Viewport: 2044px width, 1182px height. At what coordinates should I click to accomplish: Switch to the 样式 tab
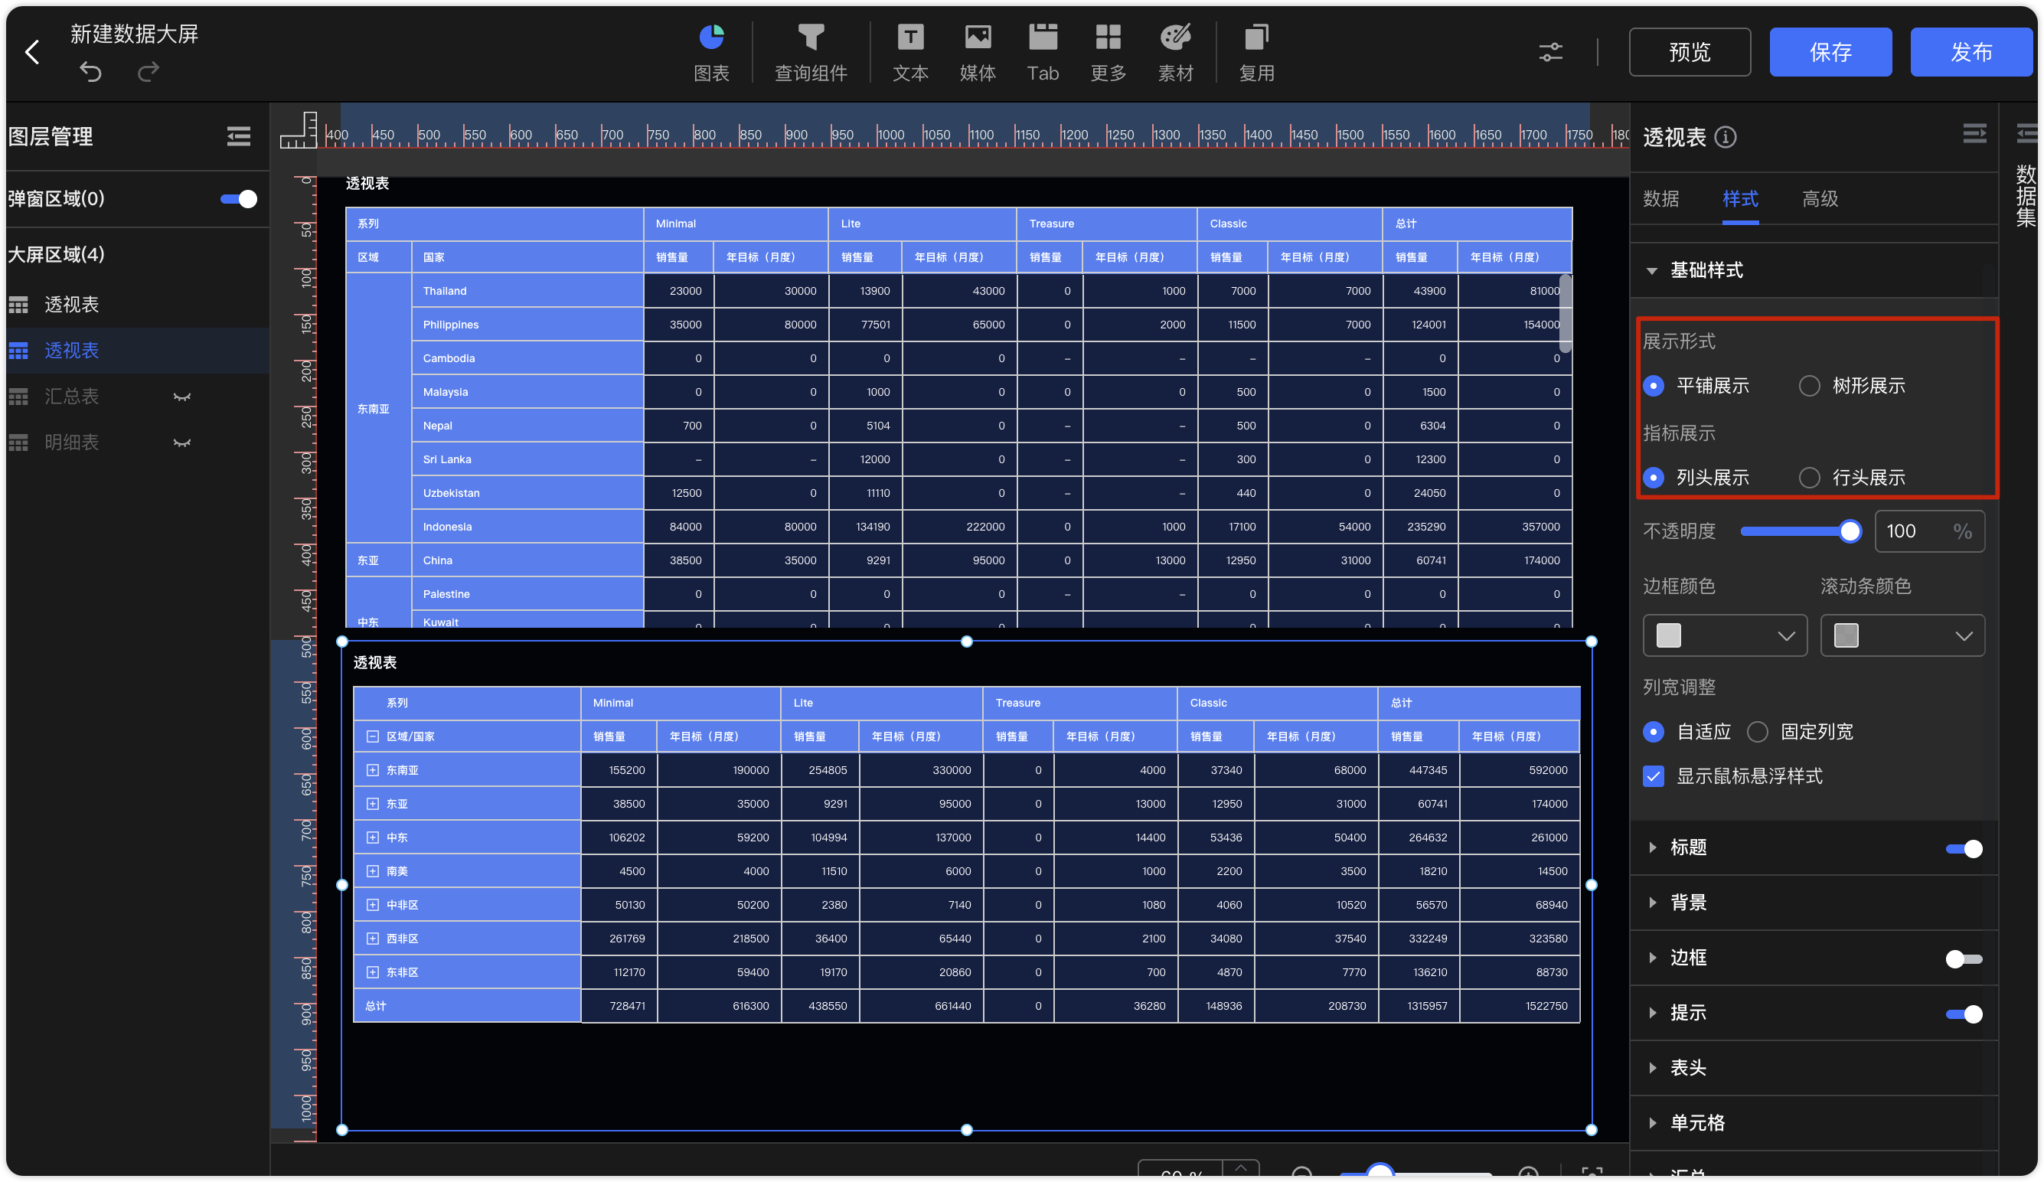coord(1740,199)
